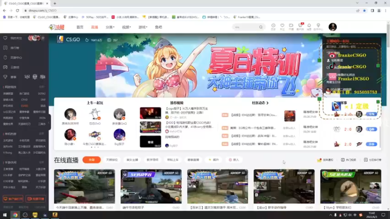The width and height of the screenshot is (390, 219).
Task: Open the first live stream thumbnail with red knife
Action: (x=84, y=186)
